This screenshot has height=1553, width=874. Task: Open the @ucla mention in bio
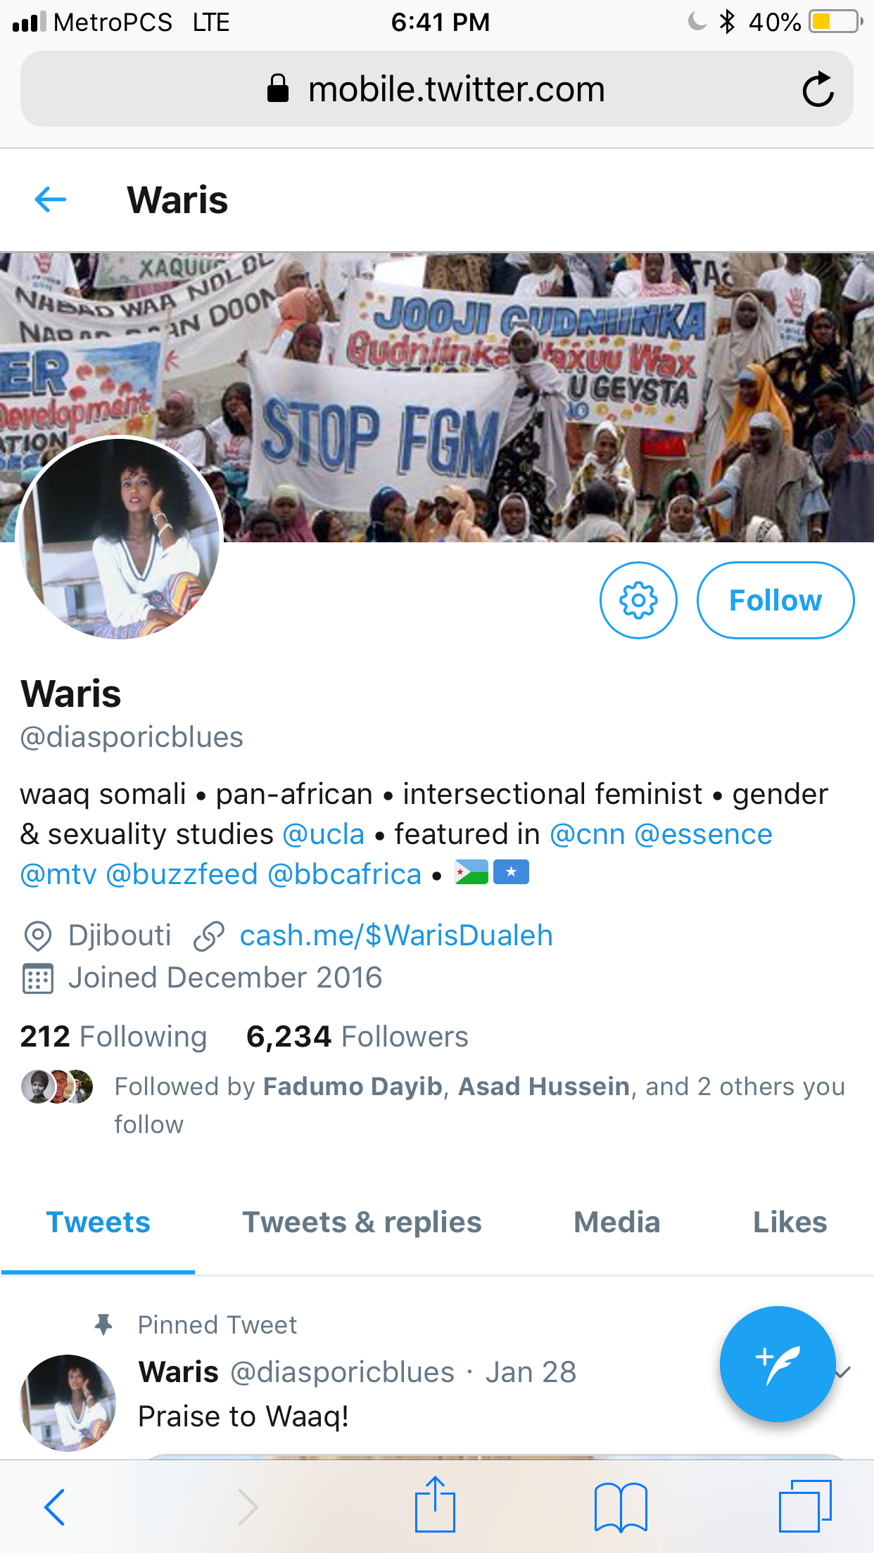click(x=323, y=834)
